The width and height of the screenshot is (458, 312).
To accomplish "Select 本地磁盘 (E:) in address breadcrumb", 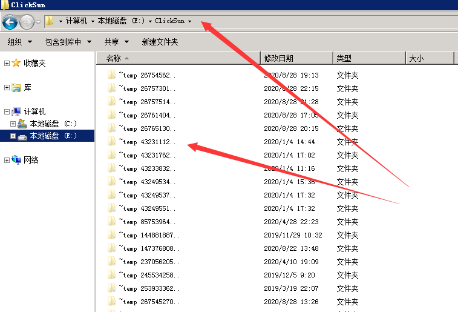I will click(x=121, y=21).
